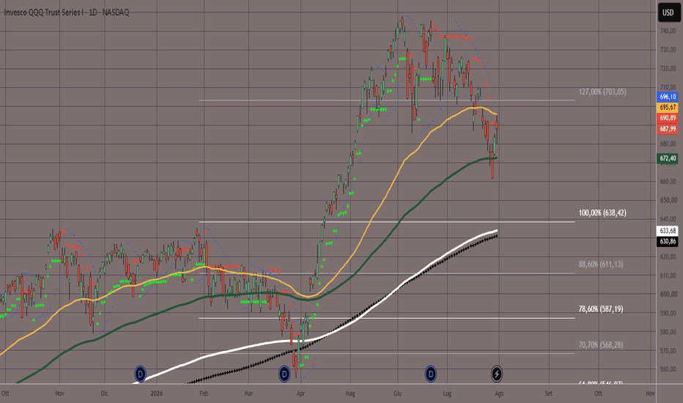Viewport: 683px width, 403px height.
Task: Click the 650,00 price scale value
Action: [x=668, y=200]
